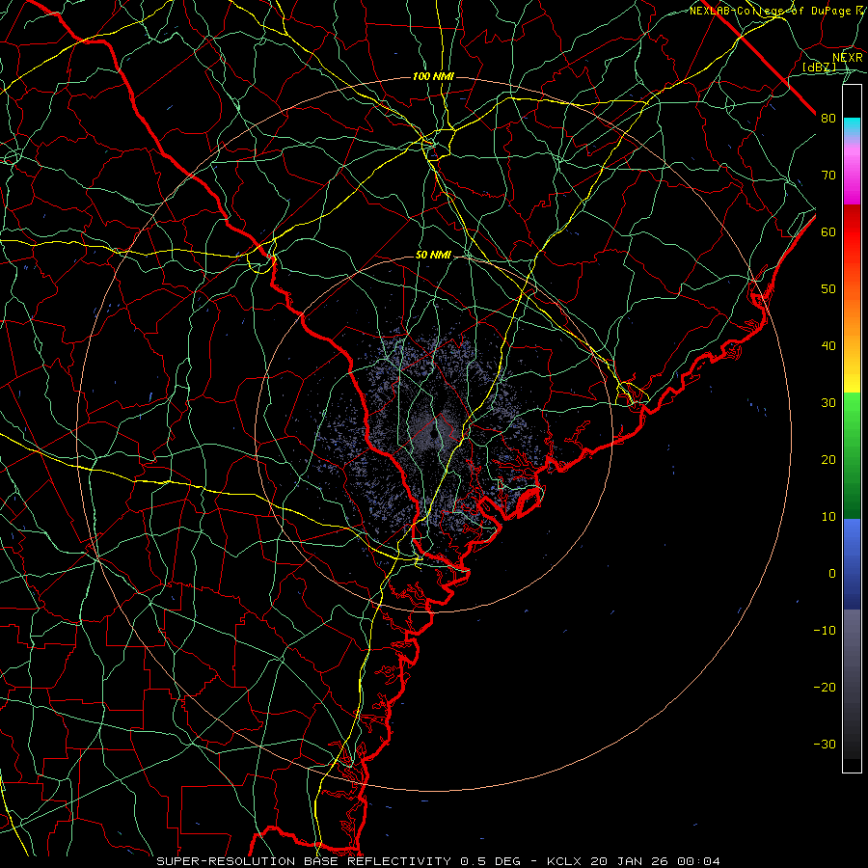This screenshot has width=868, height=868.
Task: Click the 30 value on the dBZ scale
Action: 828,403
